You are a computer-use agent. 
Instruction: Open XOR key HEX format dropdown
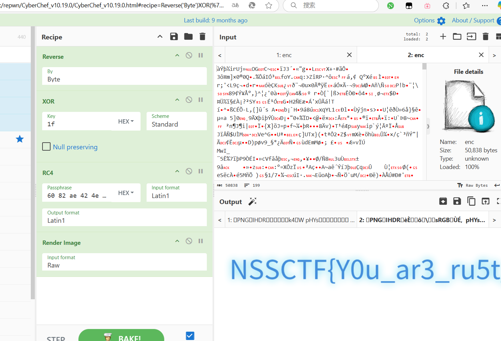click(126, 121)
